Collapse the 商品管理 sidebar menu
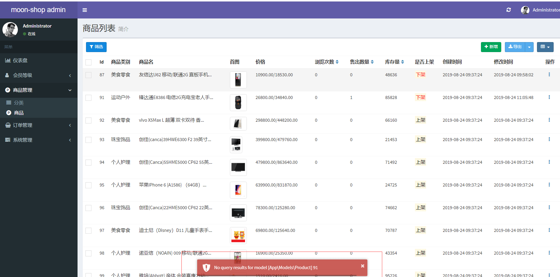560x277 pixels. 39,90
